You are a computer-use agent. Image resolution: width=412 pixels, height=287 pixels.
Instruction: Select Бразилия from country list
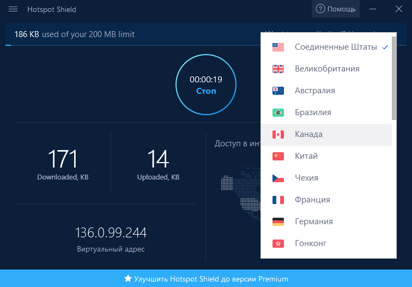pyautogui.click(x=326, y=112)
